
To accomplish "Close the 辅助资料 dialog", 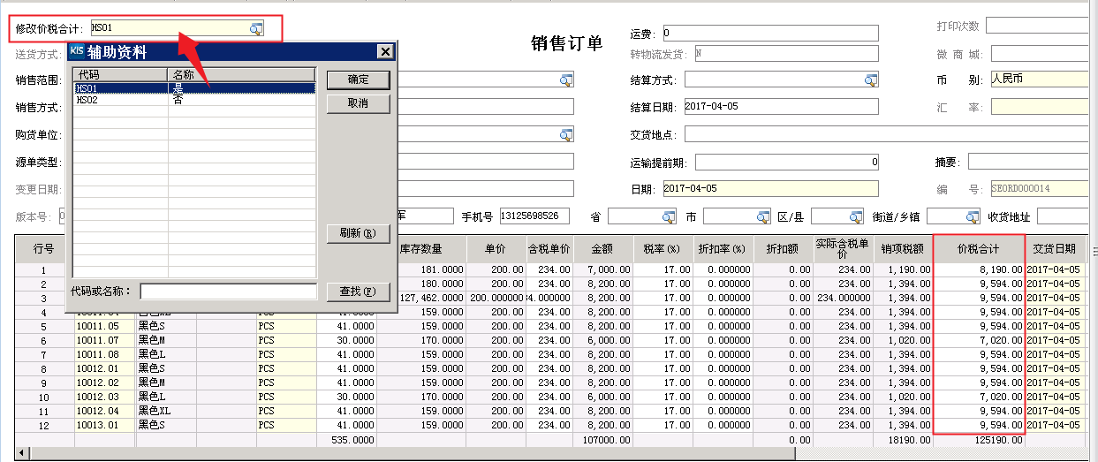I will (384, 52).
